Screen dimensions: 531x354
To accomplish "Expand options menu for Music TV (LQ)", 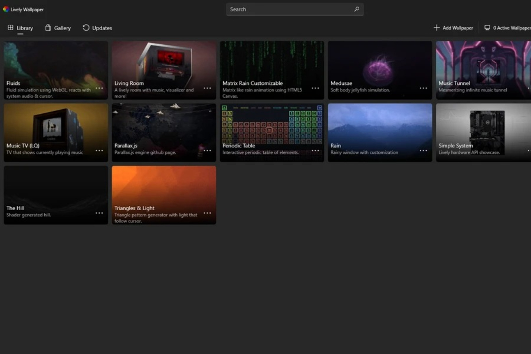I will (x=99, y=150).
